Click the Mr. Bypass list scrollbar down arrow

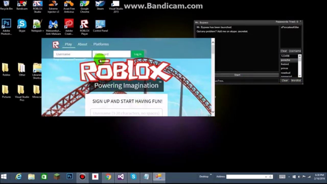coord(300,76)
